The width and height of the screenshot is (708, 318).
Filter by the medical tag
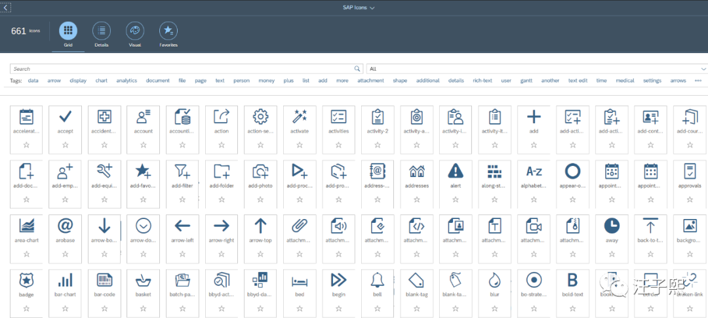point(625,81)
